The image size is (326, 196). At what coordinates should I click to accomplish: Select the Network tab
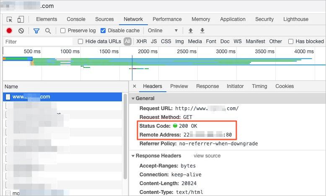(x=133, y=19)
